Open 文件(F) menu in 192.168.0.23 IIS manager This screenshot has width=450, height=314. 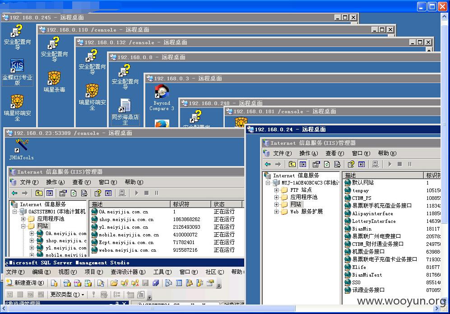(x=29, y=182)
